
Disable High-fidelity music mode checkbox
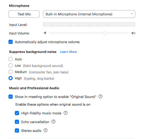[x=17, y=113]
